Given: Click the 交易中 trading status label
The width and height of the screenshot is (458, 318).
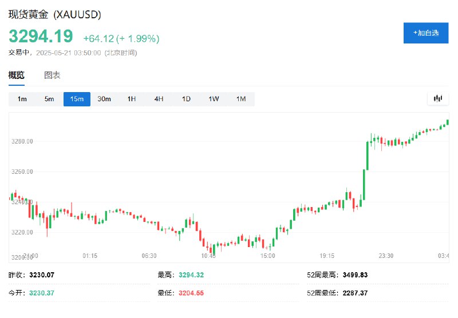Looking at the screenshot, I should (19, 53).
